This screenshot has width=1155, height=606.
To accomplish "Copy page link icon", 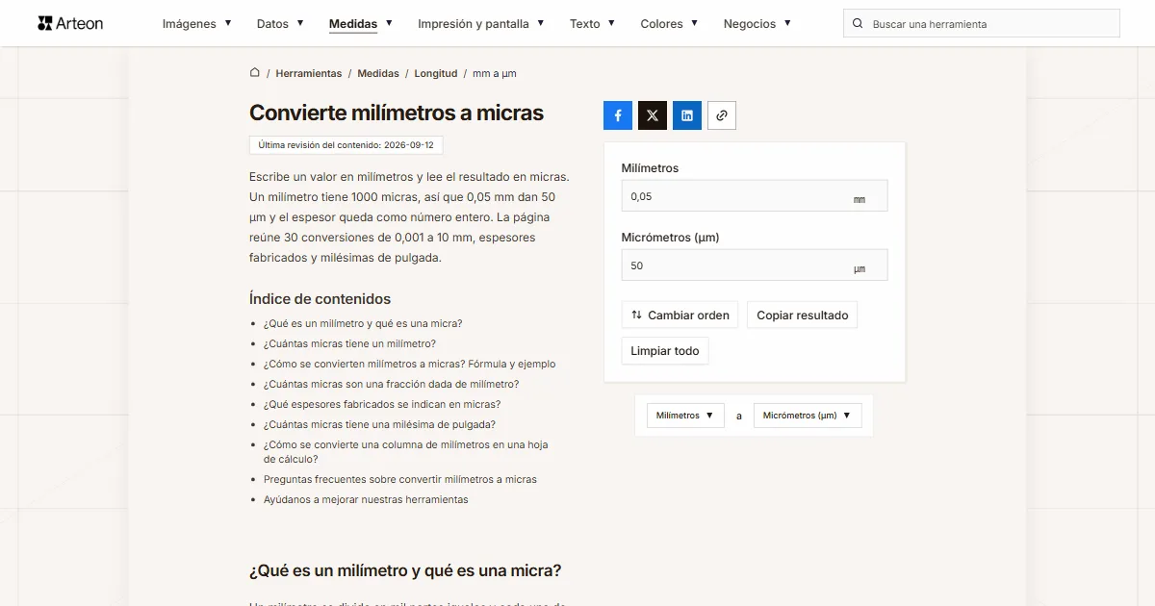I will (722, 115).
